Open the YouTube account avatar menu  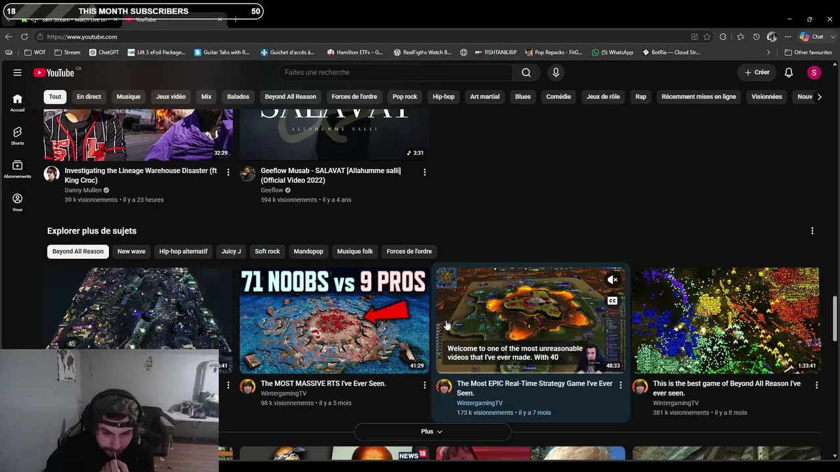coord(814,73)
